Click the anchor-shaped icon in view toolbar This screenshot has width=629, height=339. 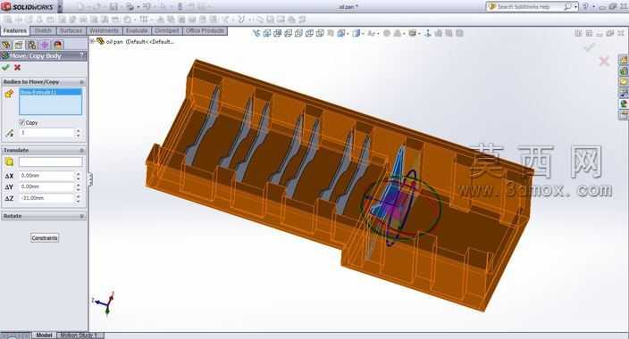(x=428, y=34)
